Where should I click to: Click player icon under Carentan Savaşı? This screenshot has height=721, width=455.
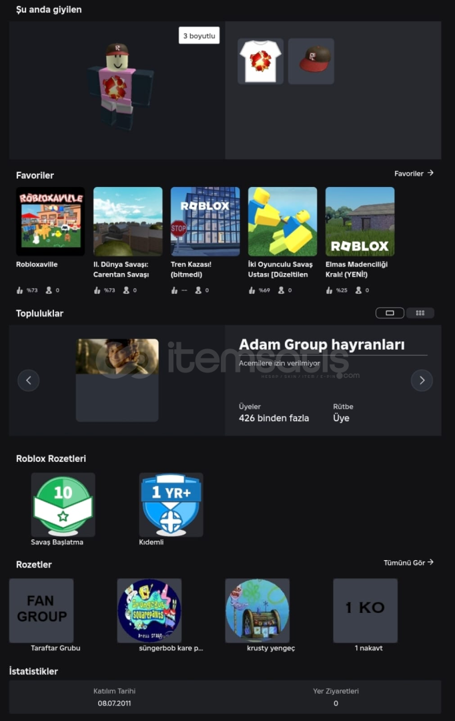click(x=126, y=290)
